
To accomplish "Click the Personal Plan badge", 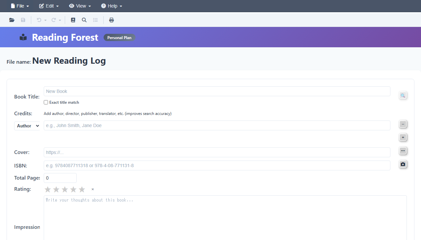I will (x=119, y=37).
